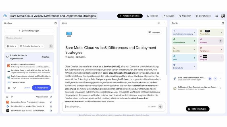Collapse the Quellen panel icon

click(x=55, y=23)
